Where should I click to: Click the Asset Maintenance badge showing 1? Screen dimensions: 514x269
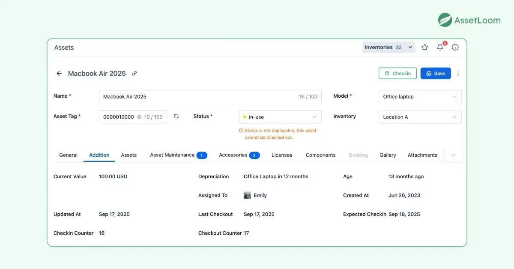pyautogui.click(x=202, y=155)
